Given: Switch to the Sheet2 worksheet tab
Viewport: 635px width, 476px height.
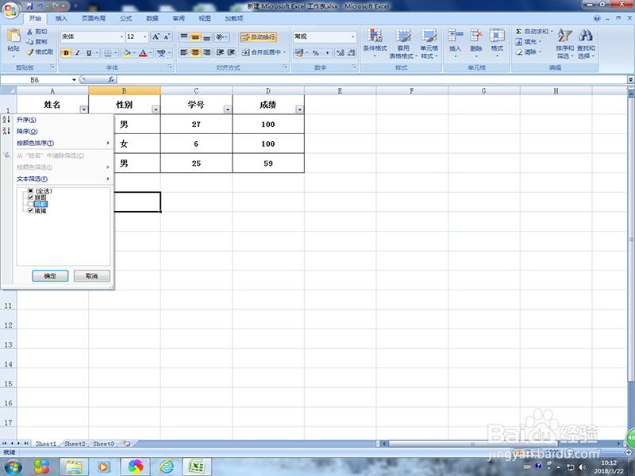Looking at the screenshot, I should tap(75, 443).
